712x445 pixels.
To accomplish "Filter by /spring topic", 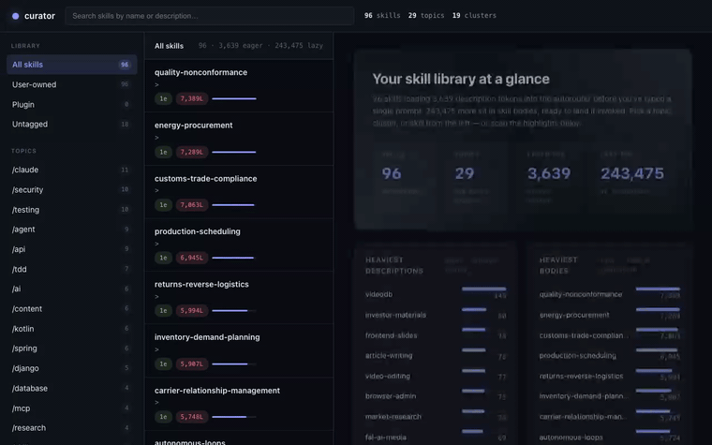I will [x=72, y=349].
